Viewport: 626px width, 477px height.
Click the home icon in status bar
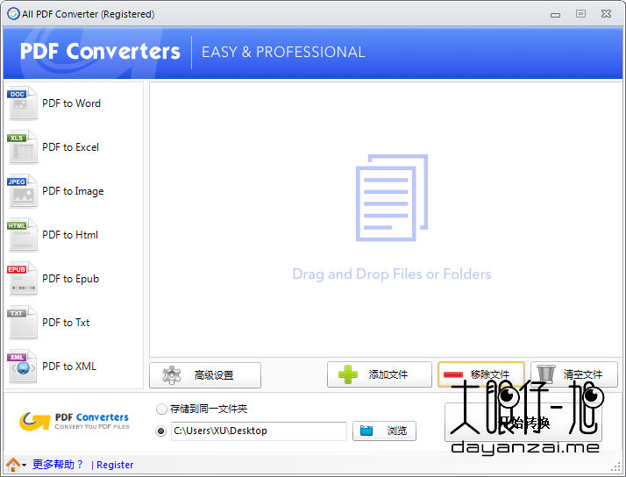click(x=13, y=465)
